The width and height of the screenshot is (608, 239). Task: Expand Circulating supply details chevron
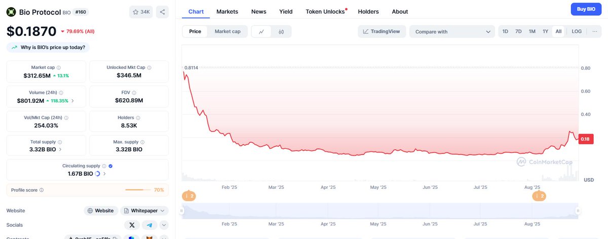(104, 174)
